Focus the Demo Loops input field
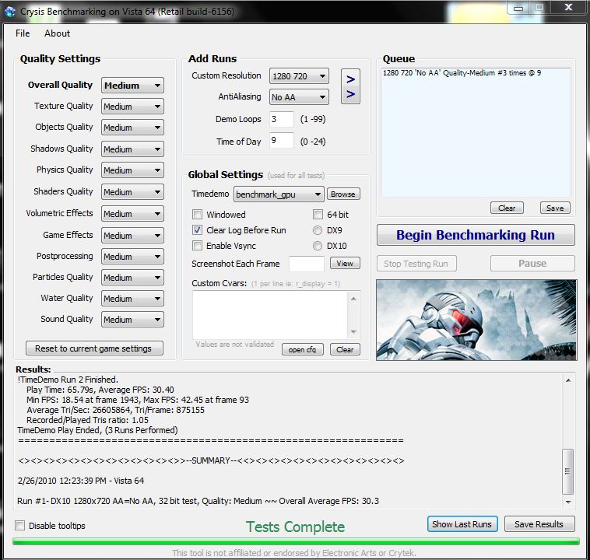The width and height of the screenshot is (590, 560). [x=282, y=119]
